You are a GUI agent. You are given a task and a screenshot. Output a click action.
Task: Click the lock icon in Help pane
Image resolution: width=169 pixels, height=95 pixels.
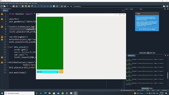(165, 9)
